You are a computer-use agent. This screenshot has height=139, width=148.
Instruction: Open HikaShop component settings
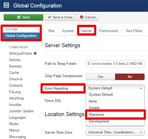(16, 98)
